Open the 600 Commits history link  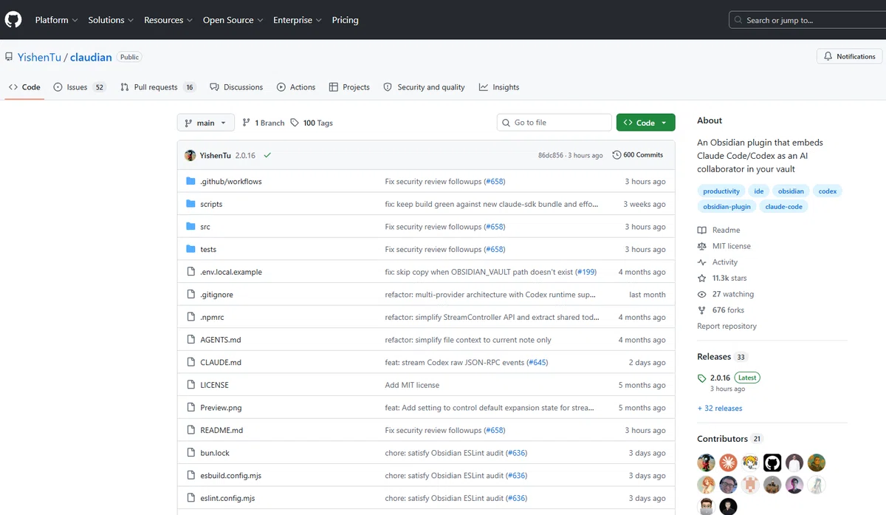(638, 155)
